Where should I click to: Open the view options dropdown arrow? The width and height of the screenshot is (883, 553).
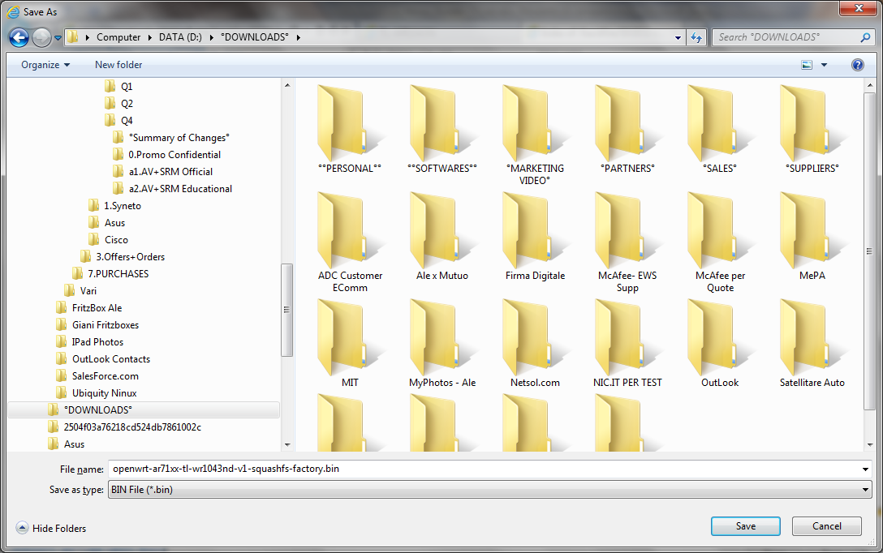tap(825, 65)
